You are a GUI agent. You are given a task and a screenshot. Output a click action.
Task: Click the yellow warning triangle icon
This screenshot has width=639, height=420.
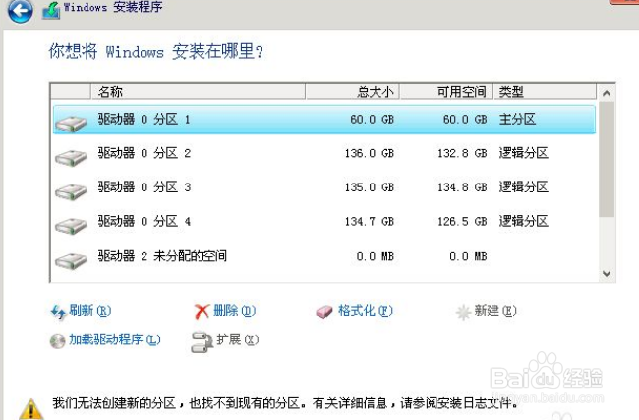pos(31,409)
